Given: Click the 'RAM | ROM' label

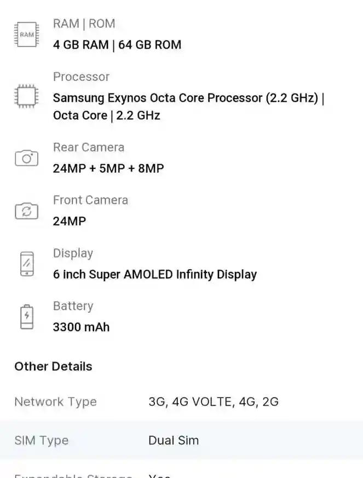Looking at the screenshot, I should (84, 24).
